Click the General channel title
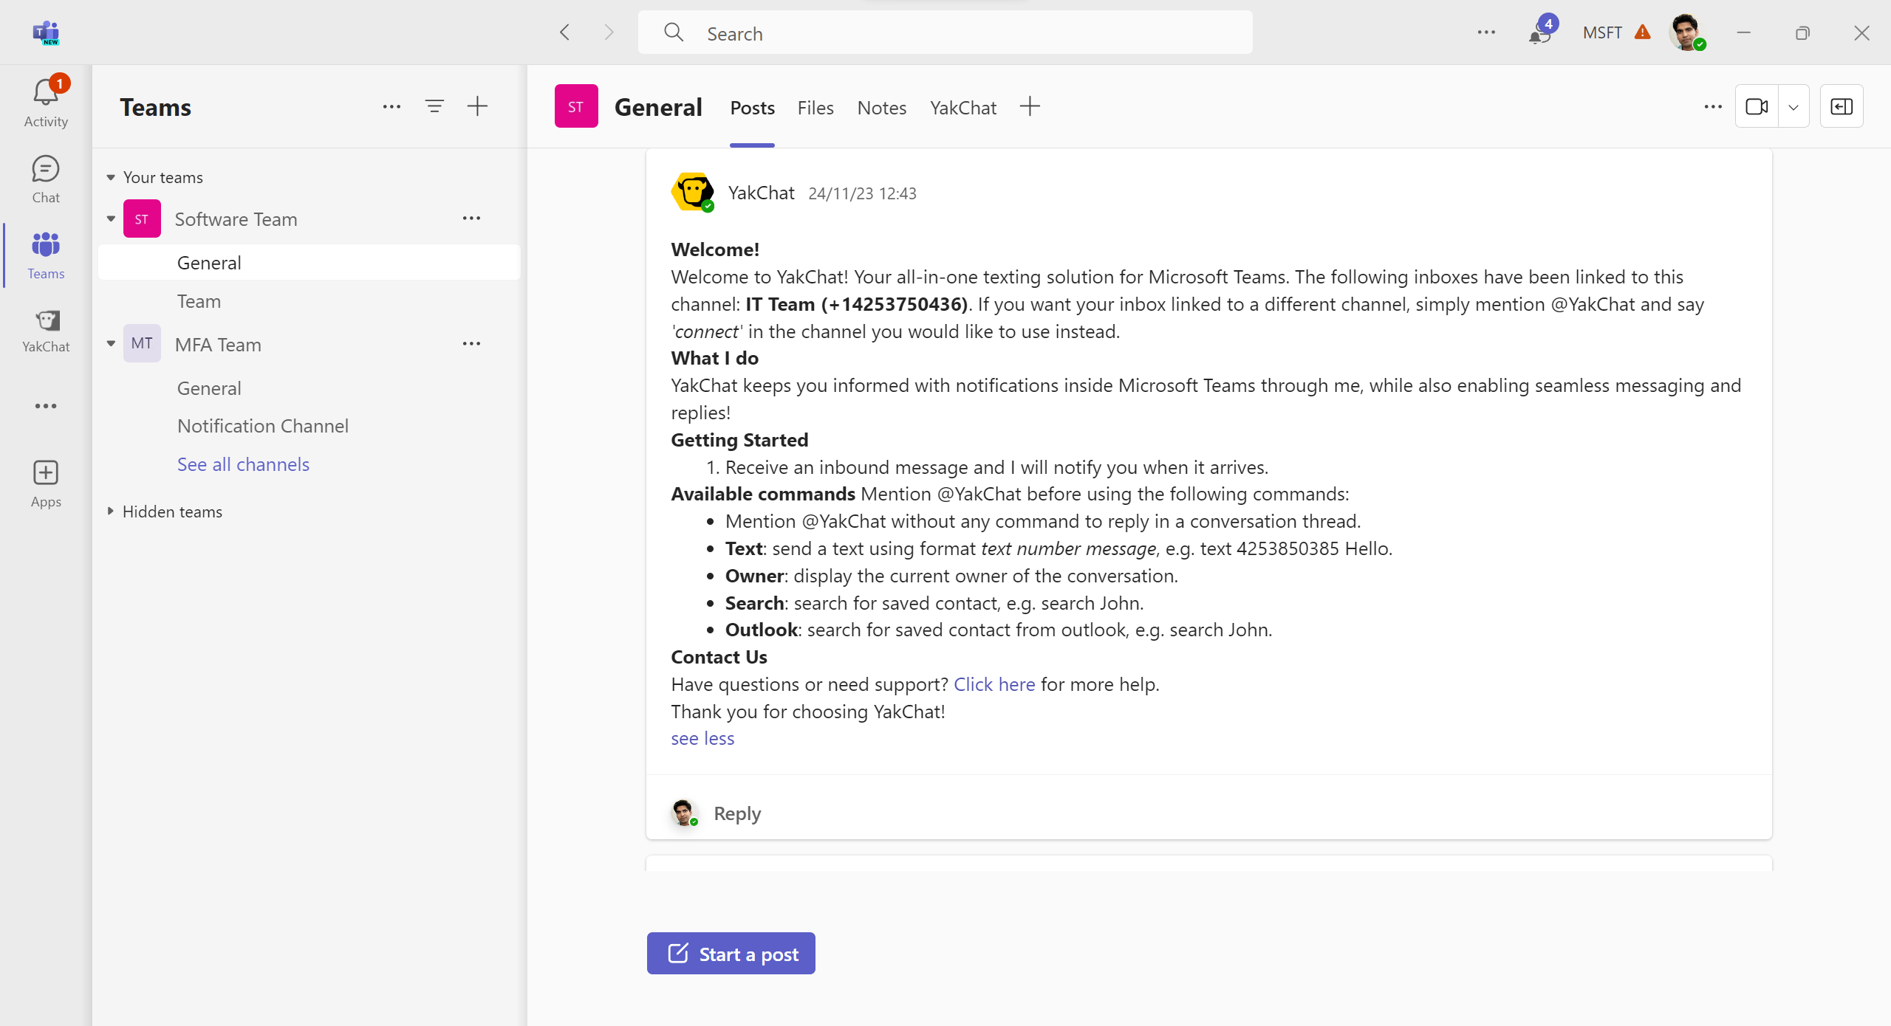 point(658,107)
